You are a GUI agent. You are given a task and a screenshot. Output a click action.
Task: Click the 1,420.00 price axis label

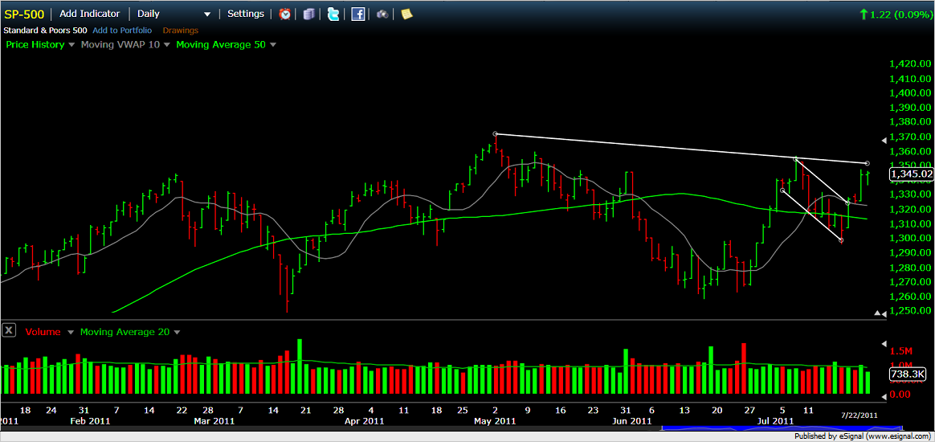[910, 63]
